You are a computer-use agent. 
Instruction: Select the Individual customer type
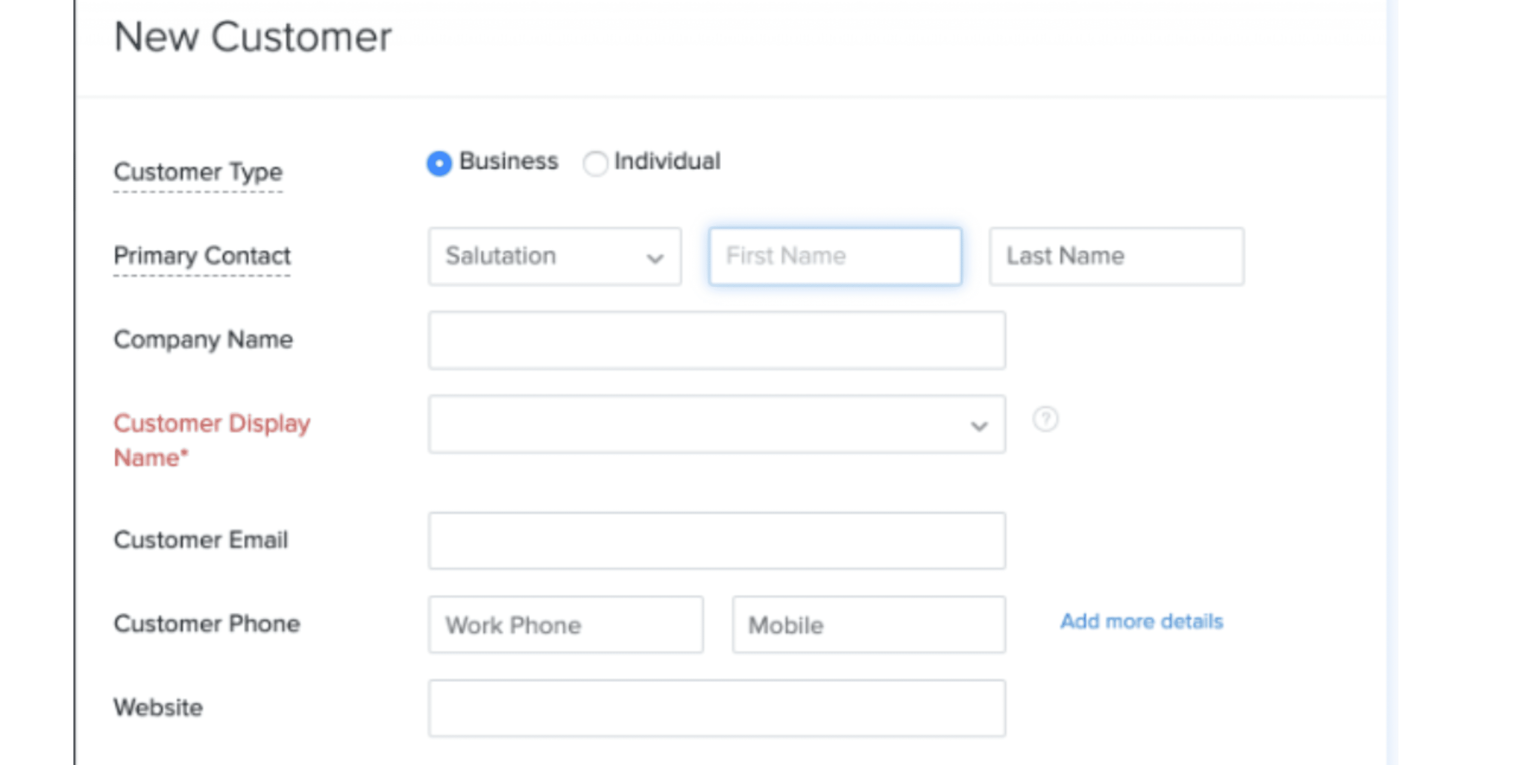point(595,163)
